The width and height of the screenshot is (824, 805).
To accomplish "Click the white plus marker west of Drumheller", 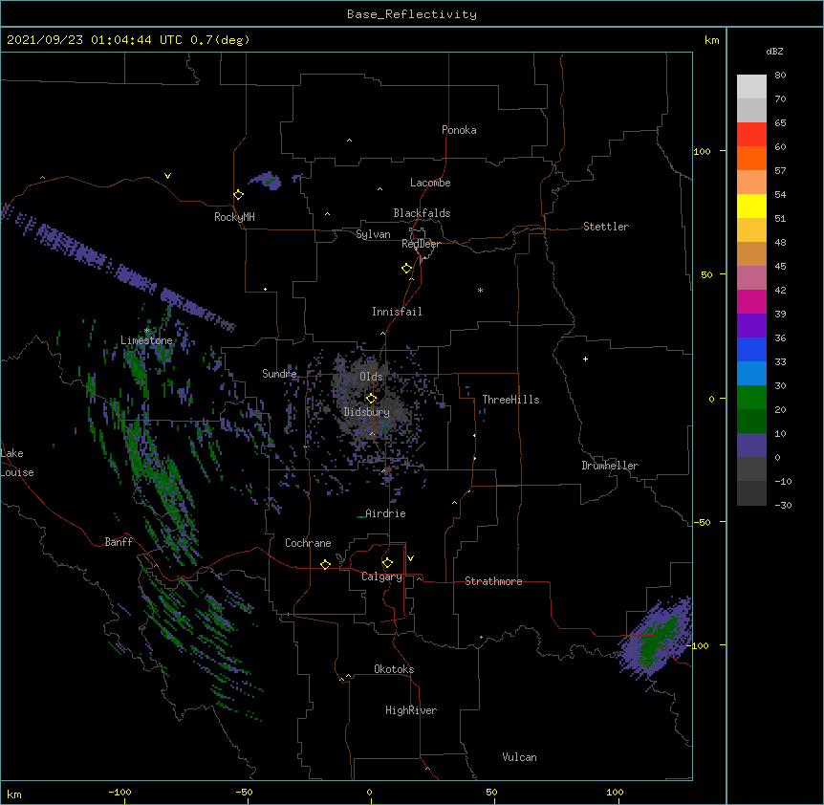I will (585, 359).
